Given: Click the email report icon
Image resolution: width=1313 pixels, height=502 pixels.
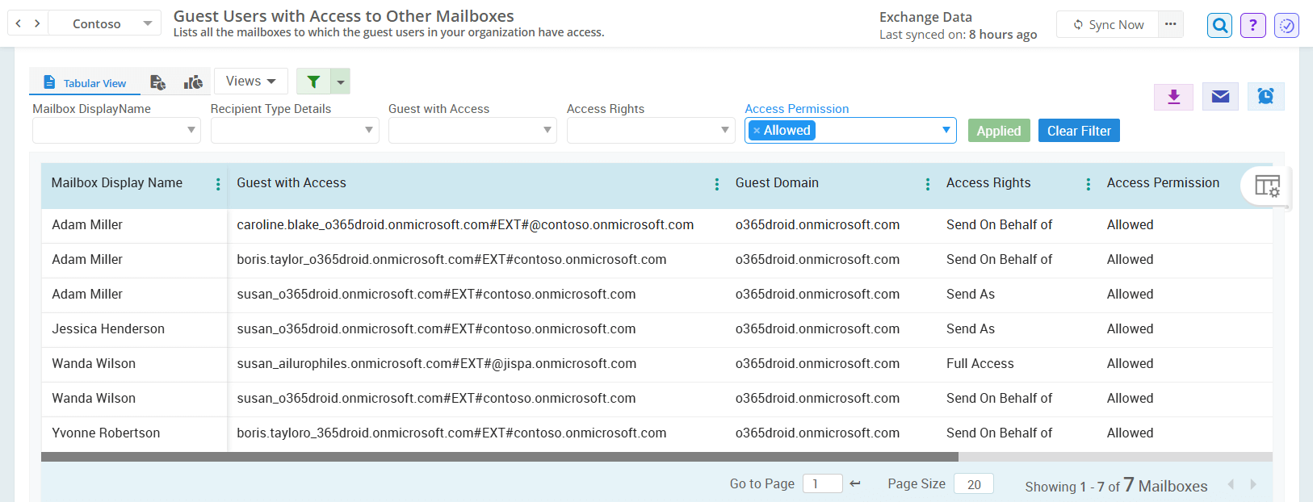Looking at the screenshot, I should point(1220,97).
